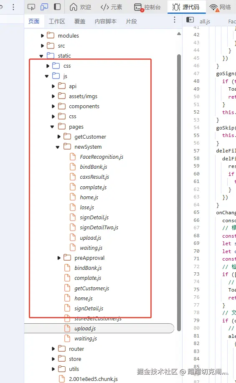This screenshot has height=383, width=236.
Task: Open FaceRecognition.js file
Action: coord(102,157)
